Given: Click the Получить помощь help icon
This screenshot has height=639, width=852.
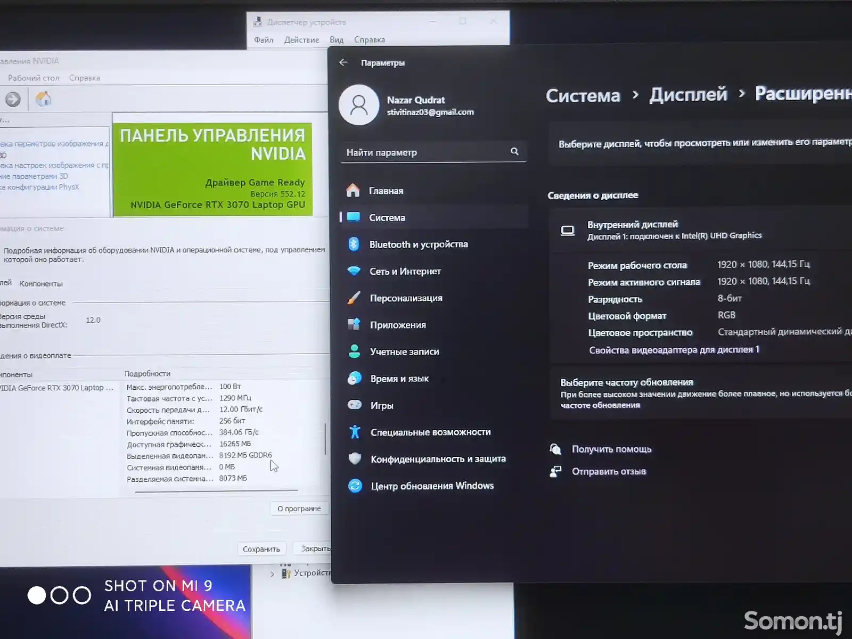Looking at the screenshot, I should coord(555,449).
